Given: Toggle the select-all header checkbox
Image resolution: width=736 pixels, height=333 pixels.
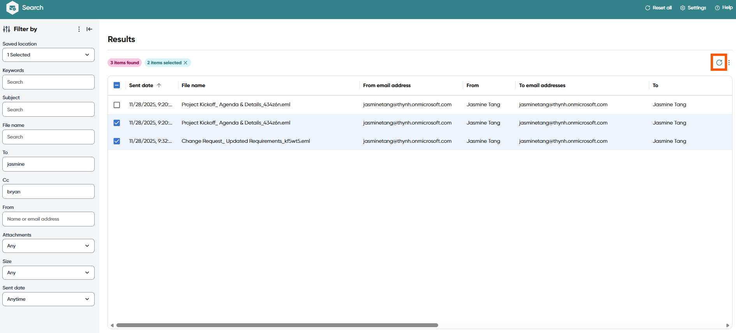Looking at the screenshot, I should point(117,85).
